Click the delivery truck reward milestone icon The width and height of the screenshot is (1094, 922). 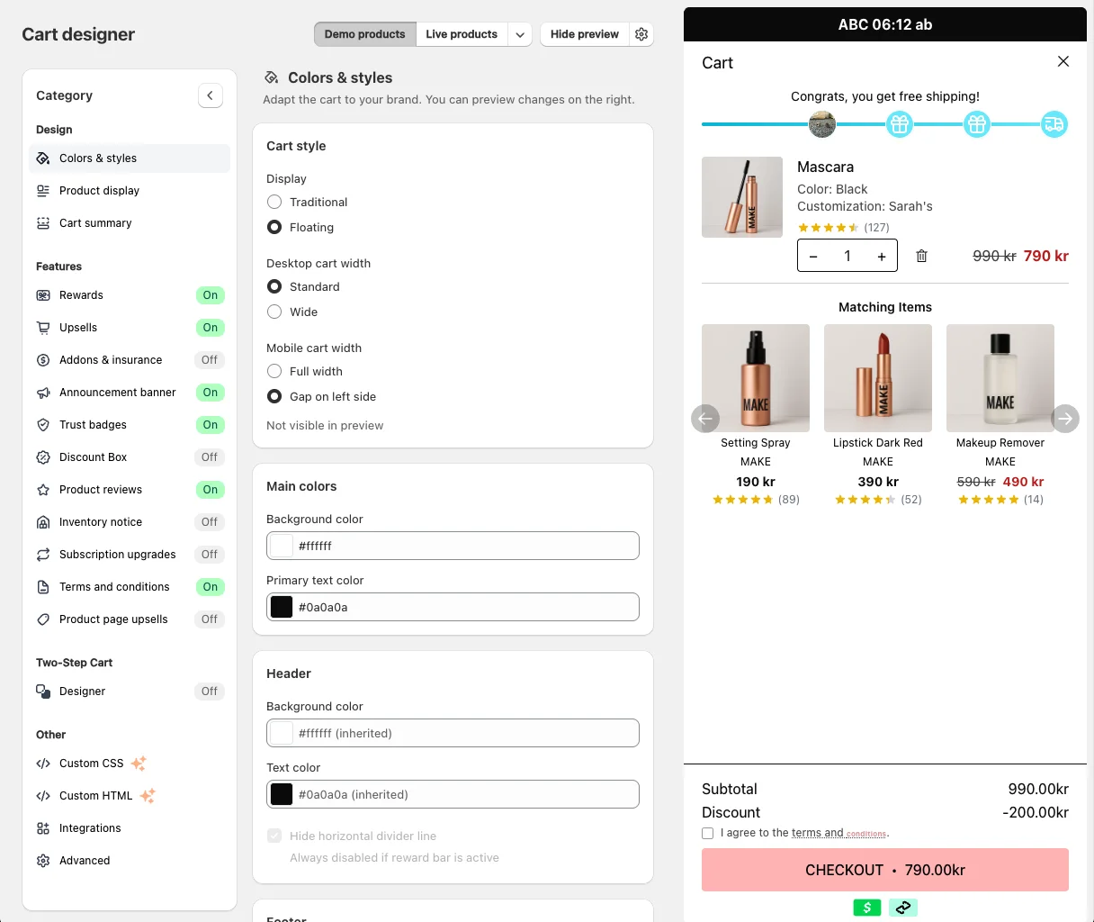1054,124
